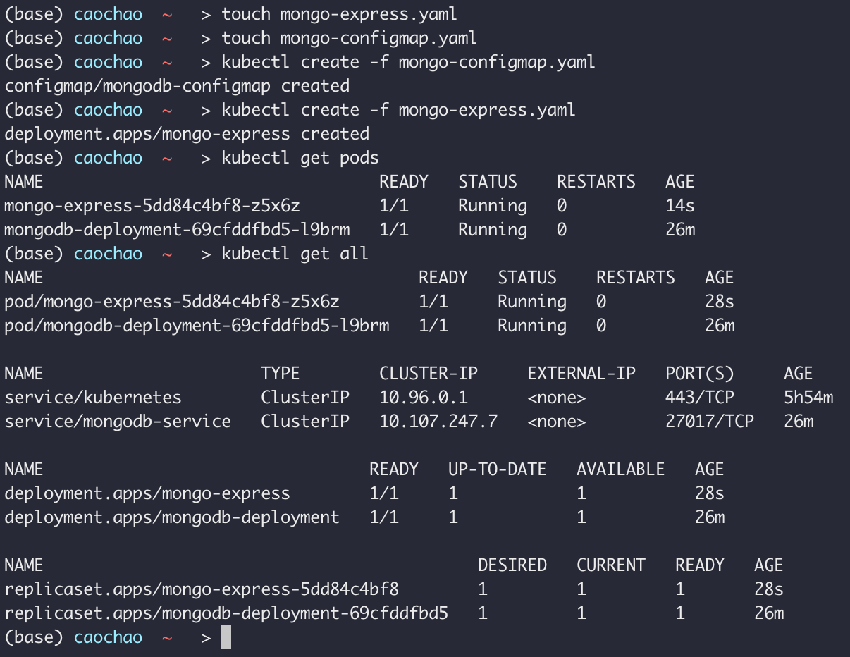
Task: Click the age '28s' of replicaset mongo-express
Action: [x=769, y=589]
